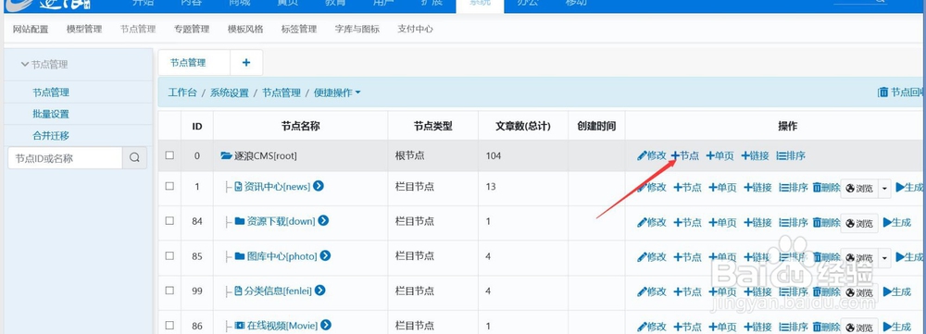The height and width of the screenshot is (334, 926).
Task: Click 修改 for 图库中心[photo]
Action: pos(652,257)
